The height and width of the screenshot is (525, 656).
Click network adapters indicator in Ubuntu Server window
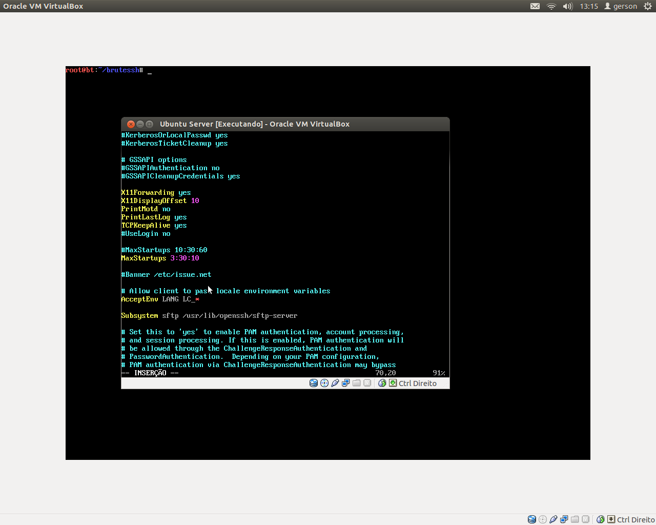pos(346,383)
